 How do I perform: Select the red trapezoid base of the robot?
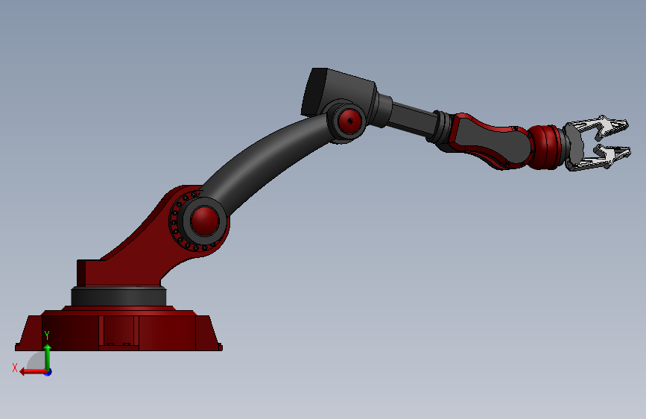pos(118,330)
